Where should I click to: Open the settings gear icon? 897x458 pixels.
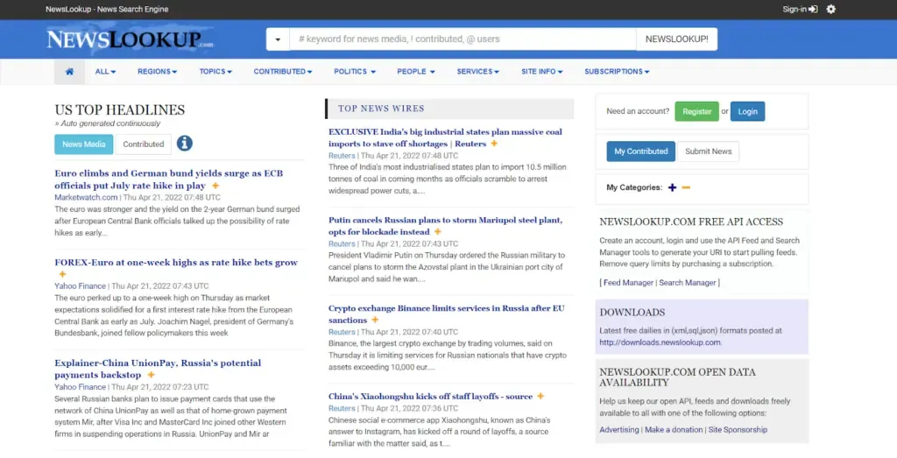pyautogui.click(x=830, y=9)
